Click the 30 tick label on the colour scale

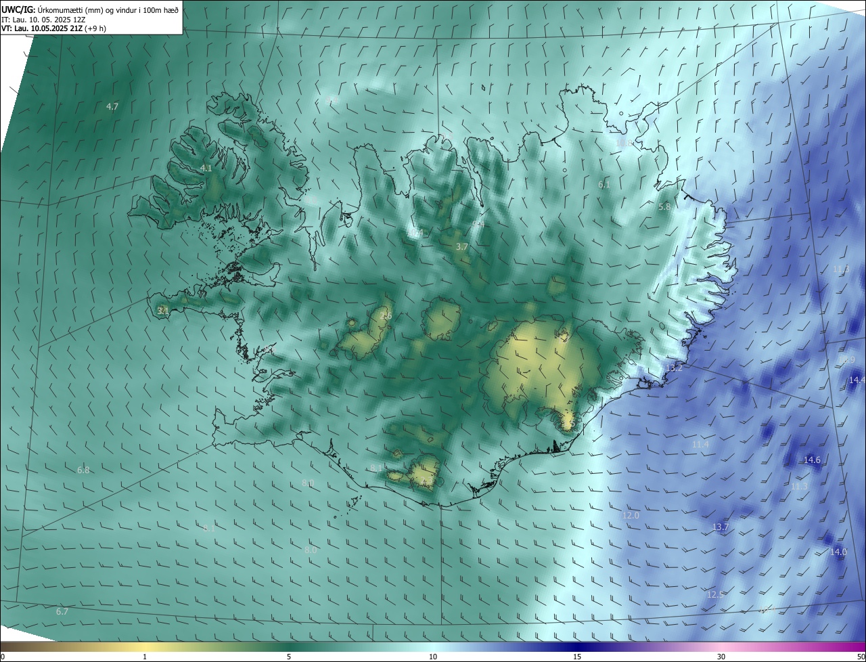[x=721, y=657]
